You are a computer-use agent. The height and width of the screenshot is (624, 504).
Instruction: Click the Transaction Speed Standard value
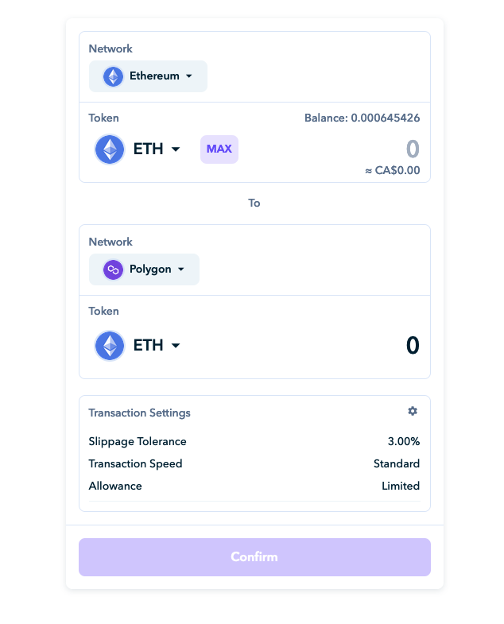(397, 463)
